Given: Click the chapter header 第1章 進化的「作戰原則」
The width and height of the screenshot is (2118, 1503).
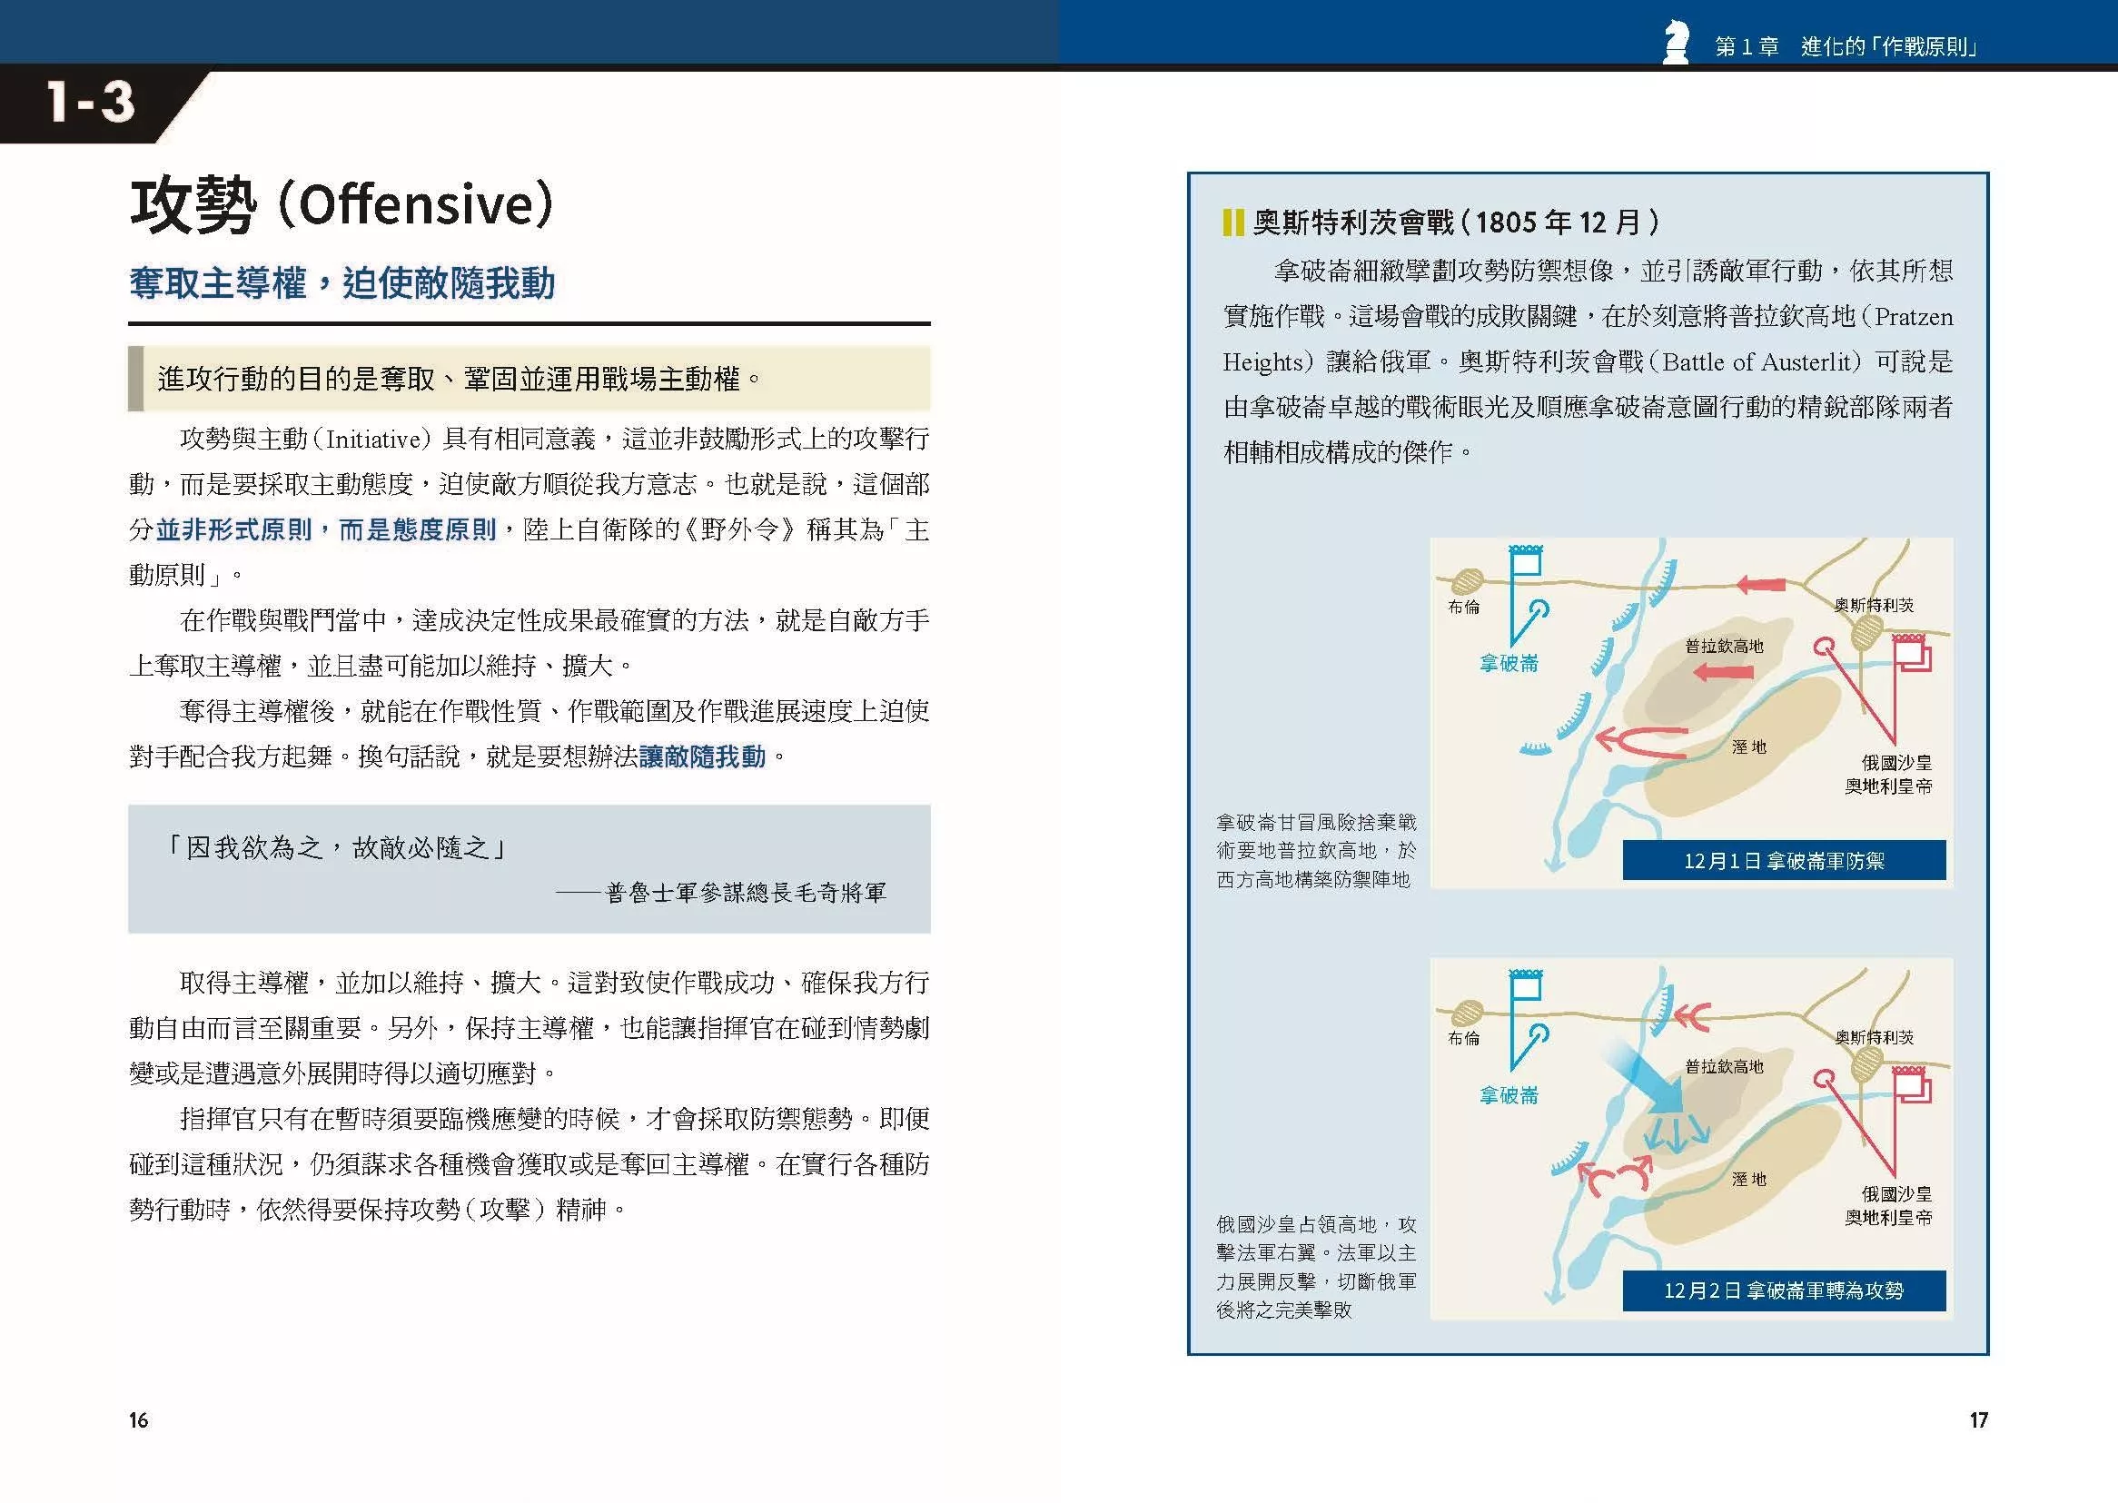Looking at the screenshot, I should [x=1845, y=46].
